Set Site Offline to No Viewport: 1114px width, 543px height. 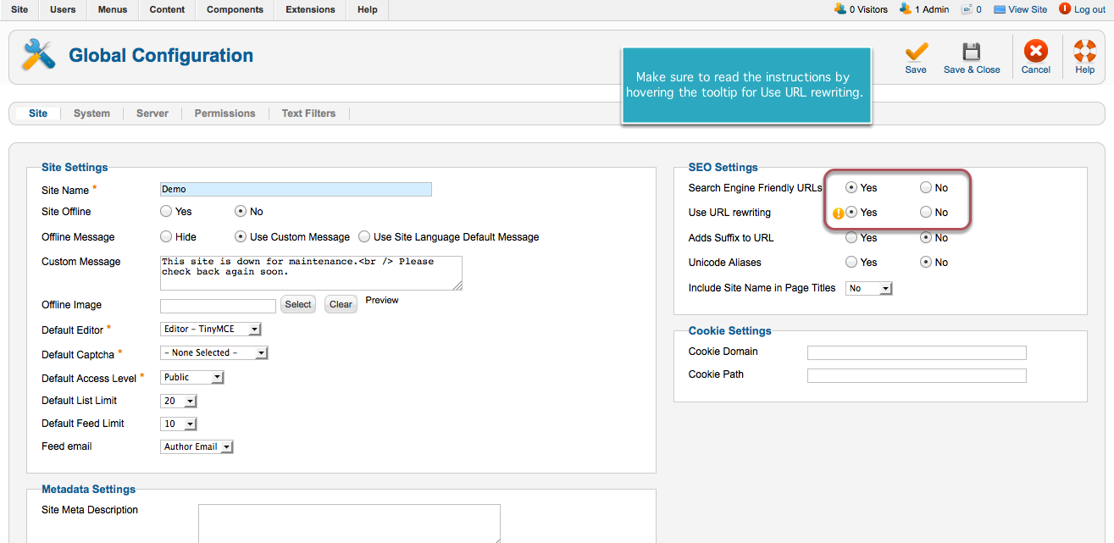click(x=241, y=211)
